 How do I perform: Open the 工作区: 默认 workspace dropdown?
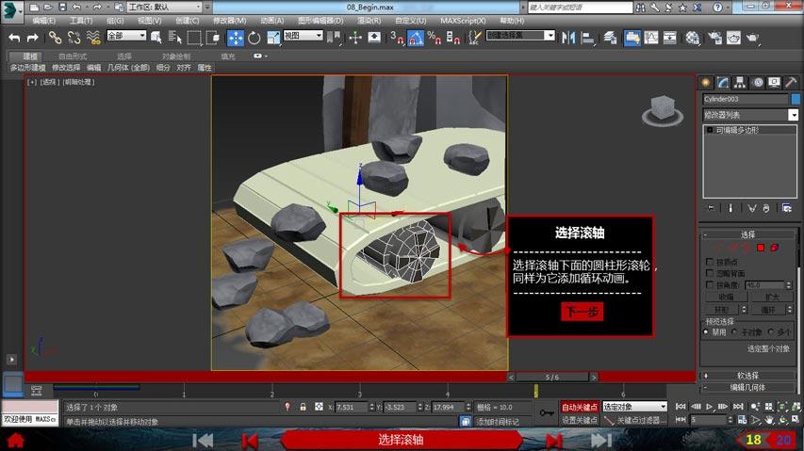coord(165,8)
